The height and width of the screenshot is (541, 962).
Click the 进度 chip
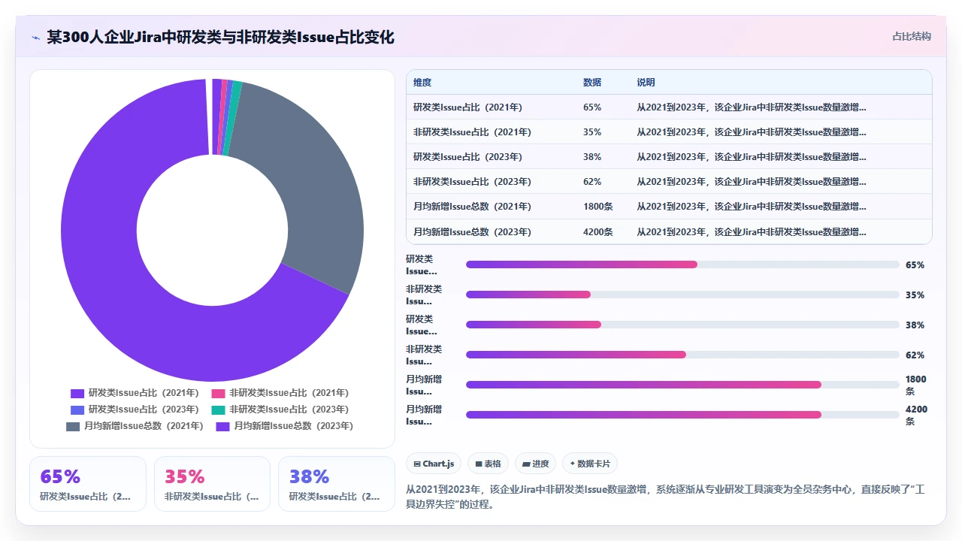tap(535, 464)
